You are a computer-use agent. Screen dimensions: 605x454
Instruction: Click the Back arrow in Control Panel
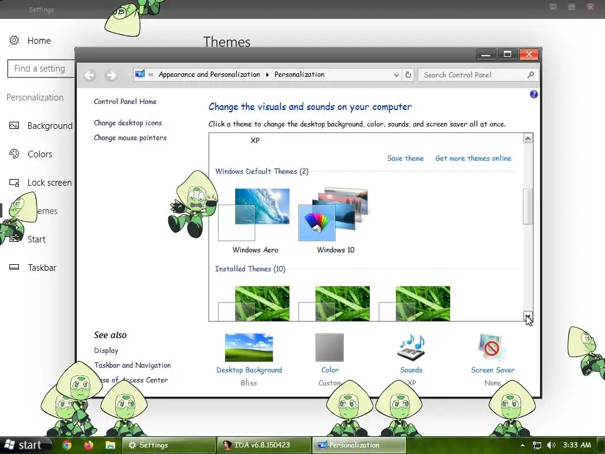click(90, 75)
